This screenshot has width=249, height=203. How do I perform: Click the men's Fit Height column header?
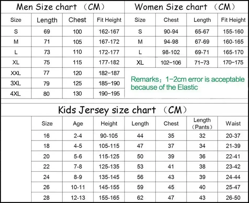pyautogui.click(x=109, y=20)
